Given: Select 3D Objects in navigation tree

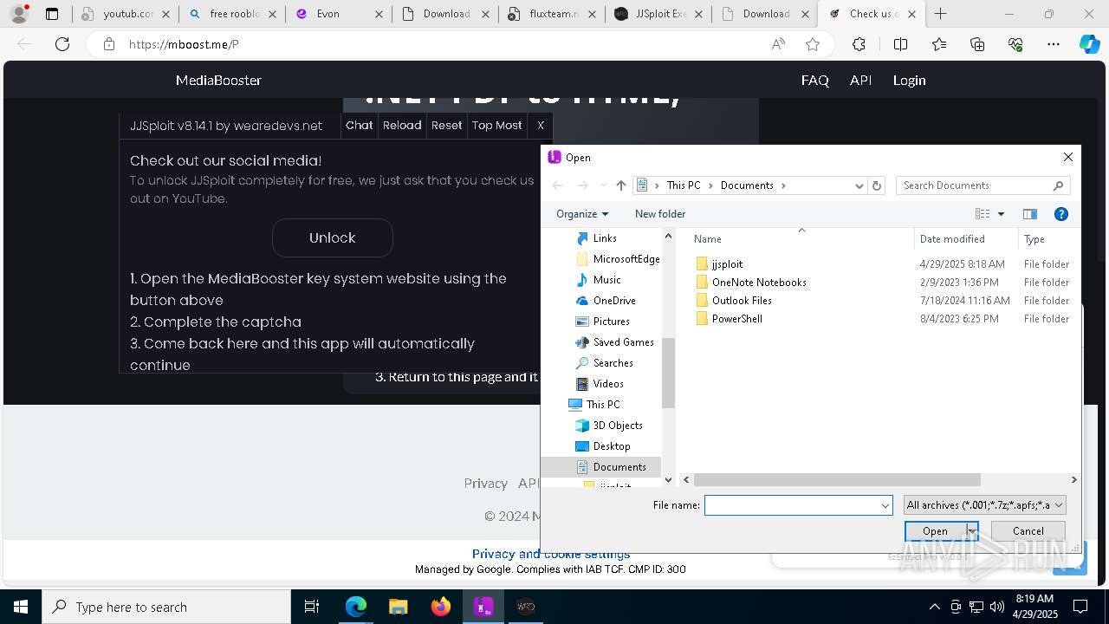Looking at the screenshot, I should tap(618, 426).
